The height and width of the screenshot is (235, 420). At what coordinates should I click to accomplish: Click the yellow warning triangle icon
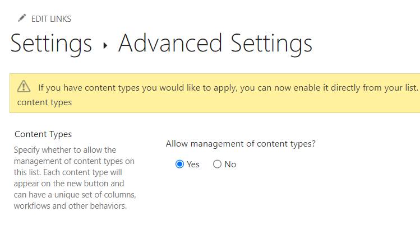24,87
